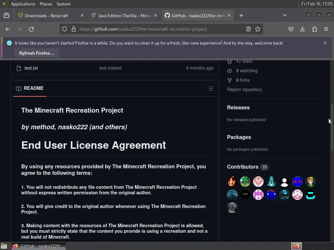334x250 pixels.
Task: Open the test.txt file
Action: [x=31, y=68]
